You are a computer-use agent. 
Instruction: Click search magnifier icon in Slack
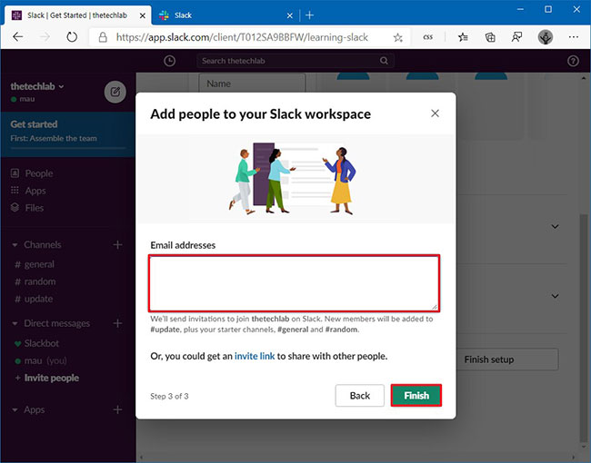pyautogui.click(x=384, y=61)
